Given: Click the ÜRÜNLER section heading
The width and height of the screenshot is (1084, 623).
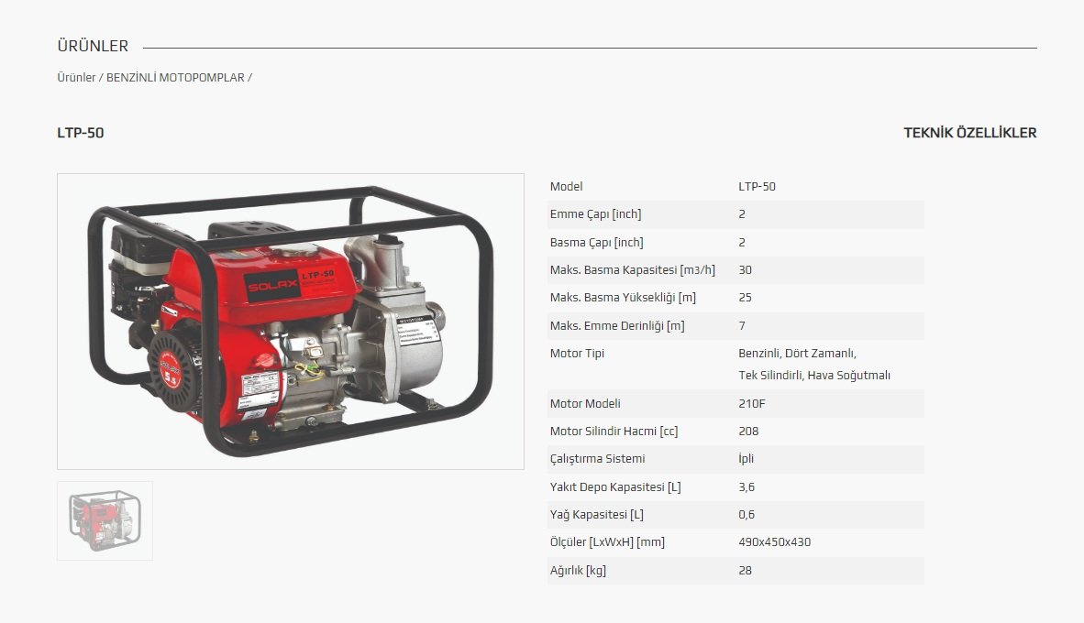Looking at the screenshot, I should click(93, 47).
